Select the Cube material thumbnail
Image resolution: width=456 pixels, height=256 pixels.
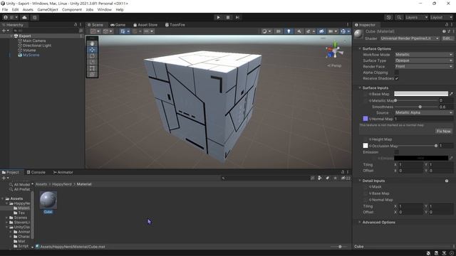click(48, 200)
